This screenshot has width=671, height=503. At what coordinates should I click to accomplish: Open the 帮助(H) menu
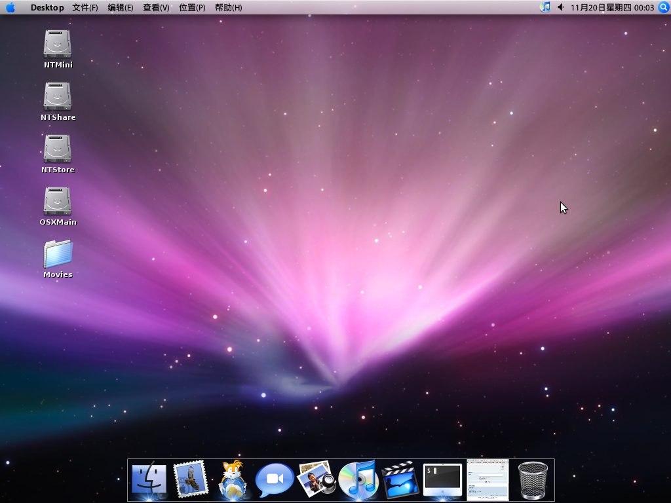pos(228,8)
